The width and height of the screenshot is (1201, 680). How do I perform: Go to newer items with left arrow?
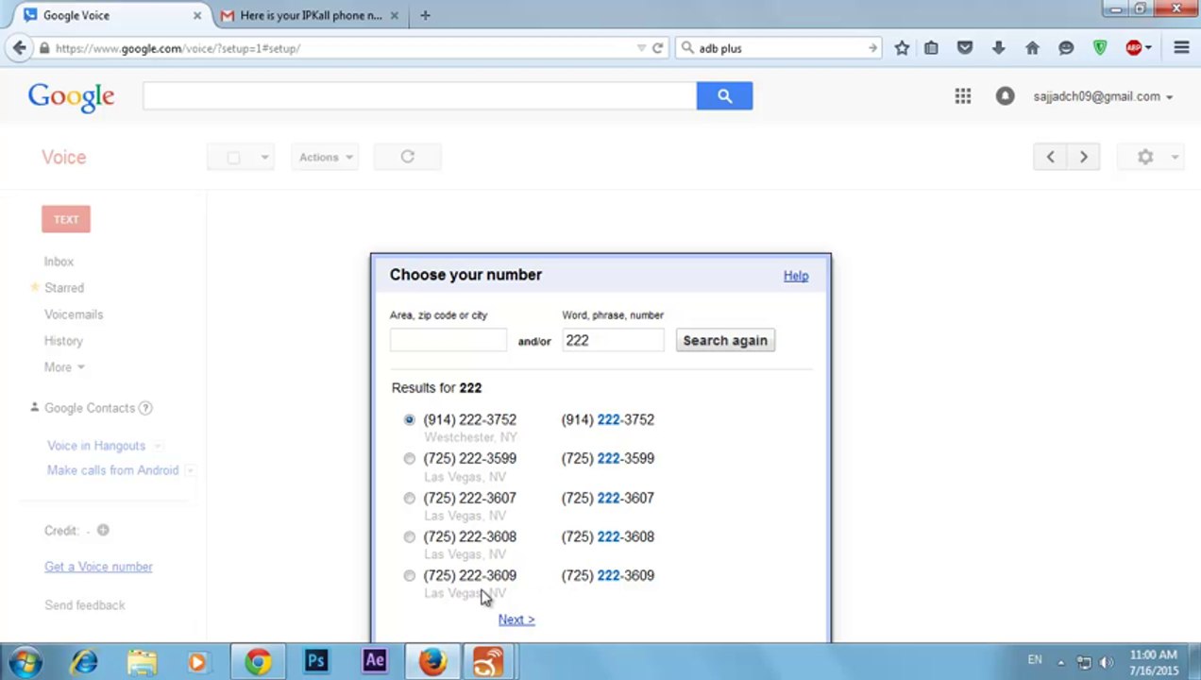tap(1050, 157)
